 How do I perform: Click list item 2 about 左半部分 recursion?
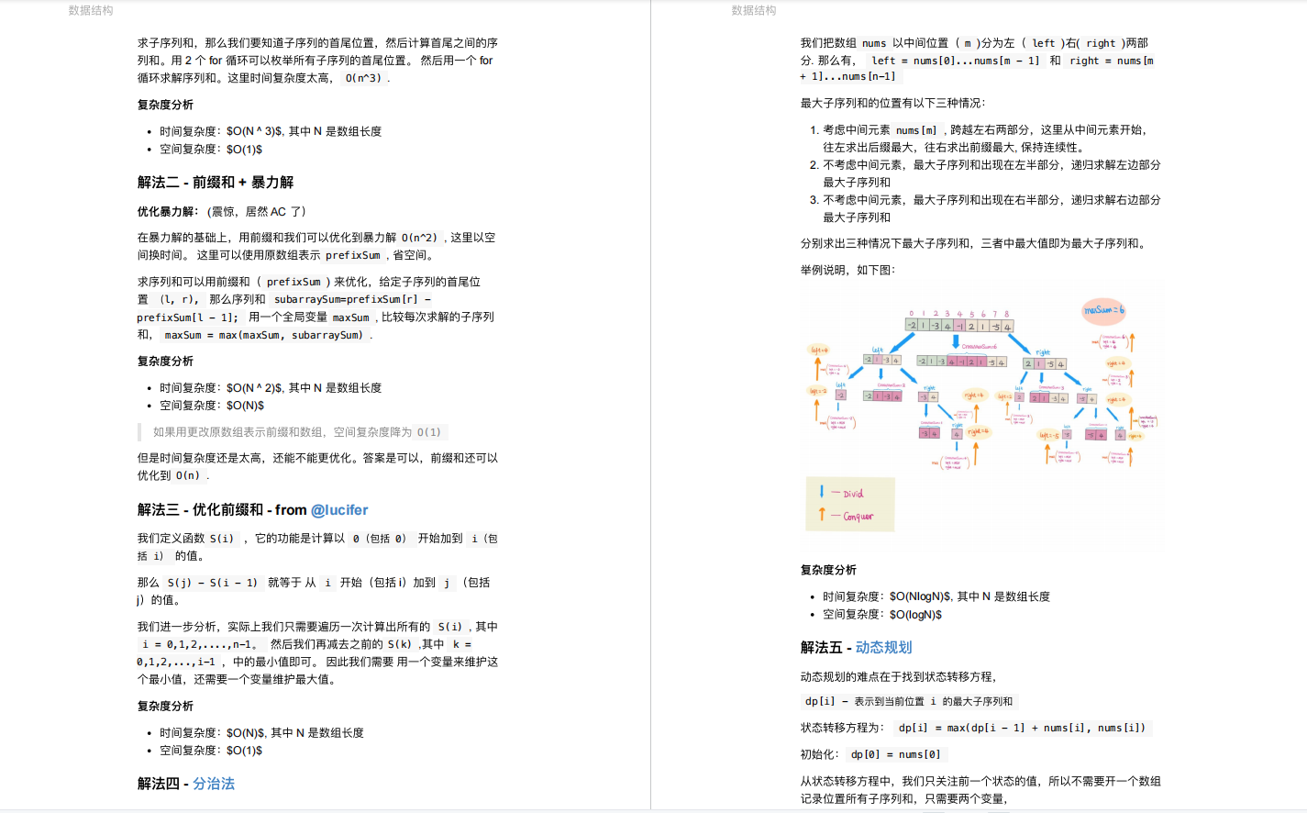pos(991,173)
